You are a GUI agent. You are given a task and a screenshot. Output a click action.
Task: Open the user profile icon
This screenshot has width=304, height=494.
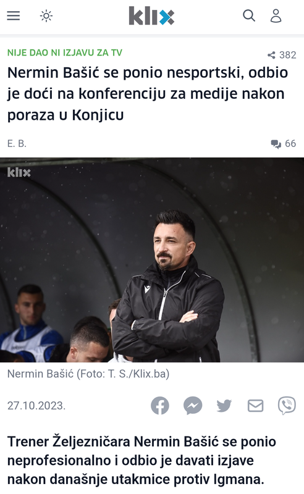tap(276, 16)
